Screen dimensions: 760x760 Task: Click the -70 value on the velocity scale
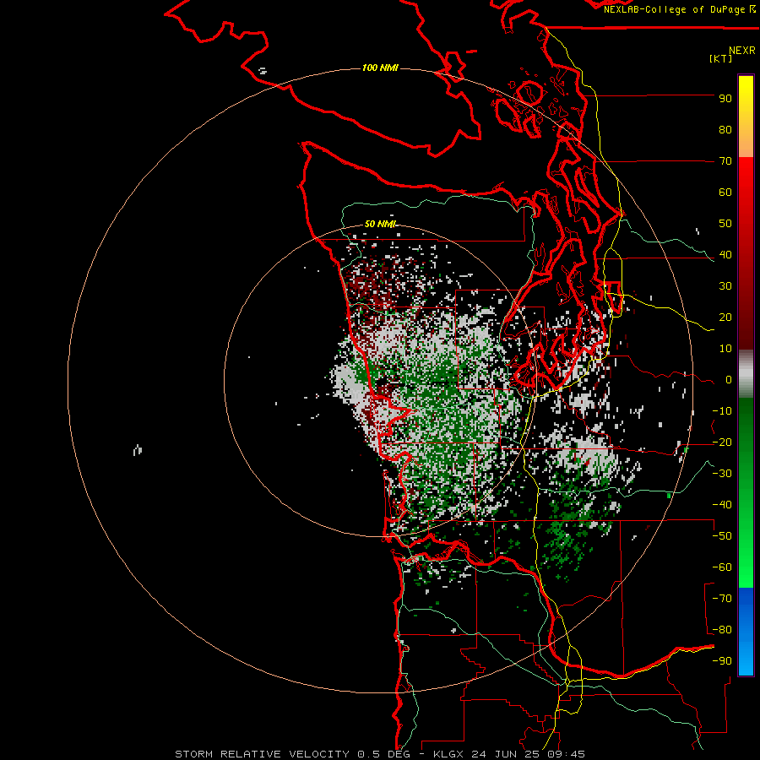722,599
